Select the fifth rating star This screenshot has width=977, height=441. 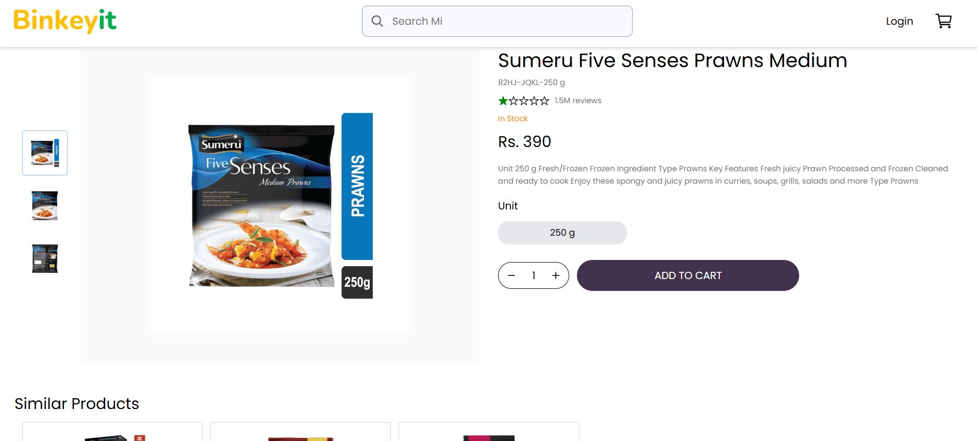tap(544, 101)
